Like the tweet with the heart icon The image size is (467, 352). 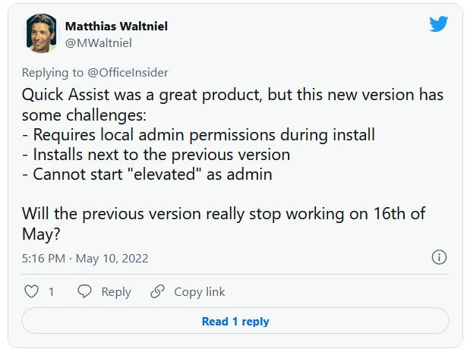(x=32, y=291)
